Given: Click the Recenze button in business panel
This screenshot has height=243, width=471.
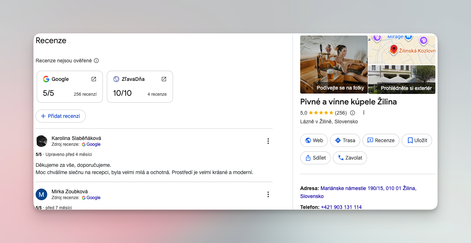Looking at the screenshot, I should pos(381,140).
